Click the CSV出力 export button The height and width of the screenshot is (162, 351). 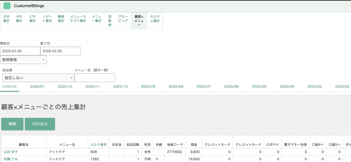[40, 124]
